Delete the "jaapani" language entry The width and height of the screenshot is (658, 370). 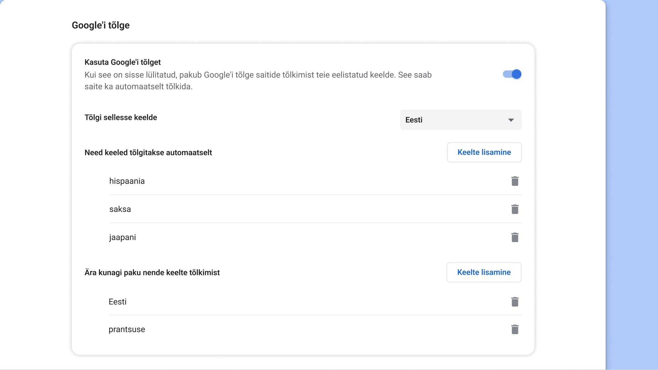tap(515, 237)
